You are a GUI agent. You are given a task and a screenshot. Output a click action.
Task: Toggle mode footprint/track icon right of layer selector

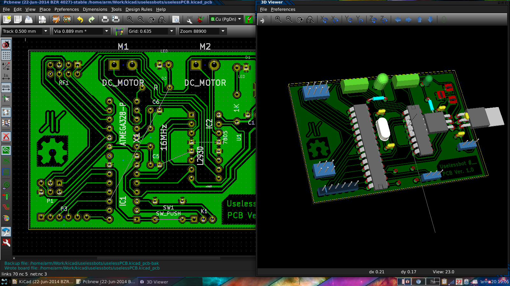pyautogui.click(x=249, y=19)
